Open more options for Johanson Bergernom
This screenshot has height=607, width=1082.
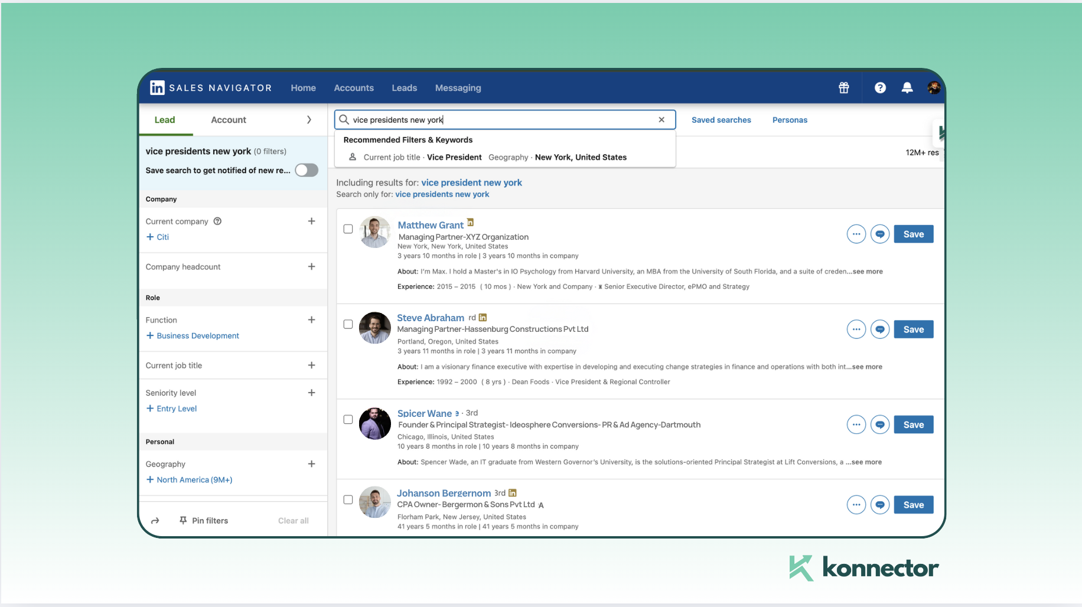click(x=856, y=505)
